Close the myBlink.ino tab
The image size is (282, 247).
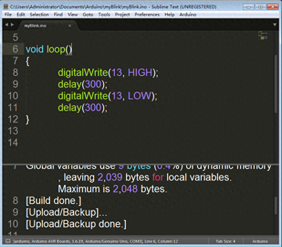[x=70, y=26]
